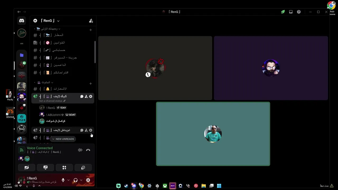Invite people to تويتش لايف voice channel
The height and width of the screenshot is (190, 338).
86,130
